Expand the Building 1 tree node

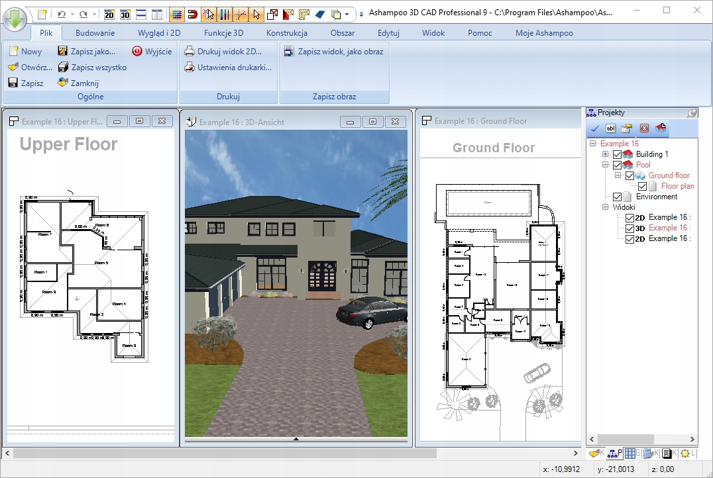(605, 154)
